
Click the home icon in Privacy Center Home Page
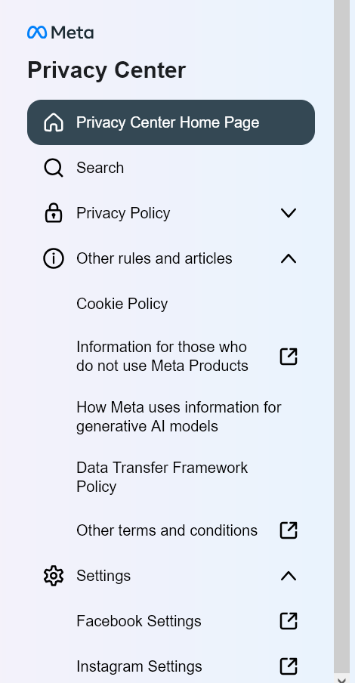pos(54,122)
